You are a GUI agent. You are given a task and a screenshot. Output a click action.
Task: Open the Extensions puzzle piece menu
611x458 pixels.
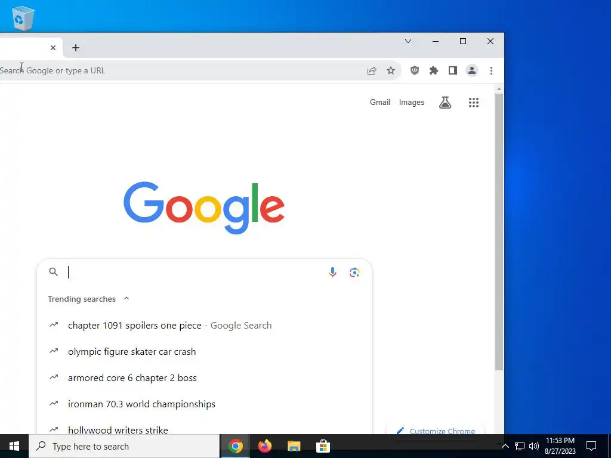434,70
